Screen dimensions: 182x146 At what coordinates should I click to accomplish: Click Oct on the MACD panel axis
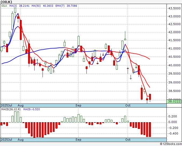(128, 140)
